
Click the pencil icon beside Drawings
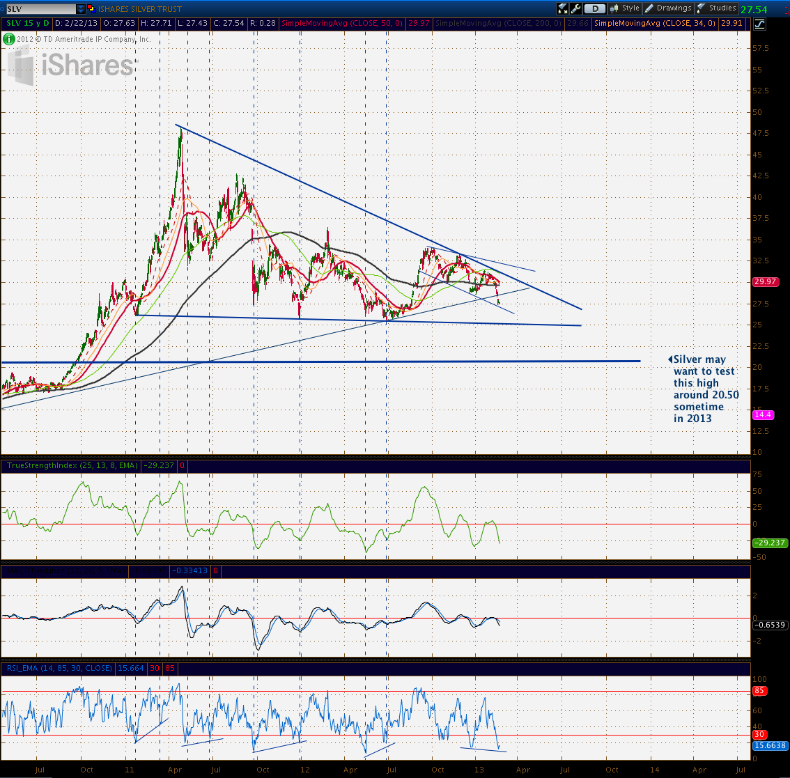pos(649,8)
